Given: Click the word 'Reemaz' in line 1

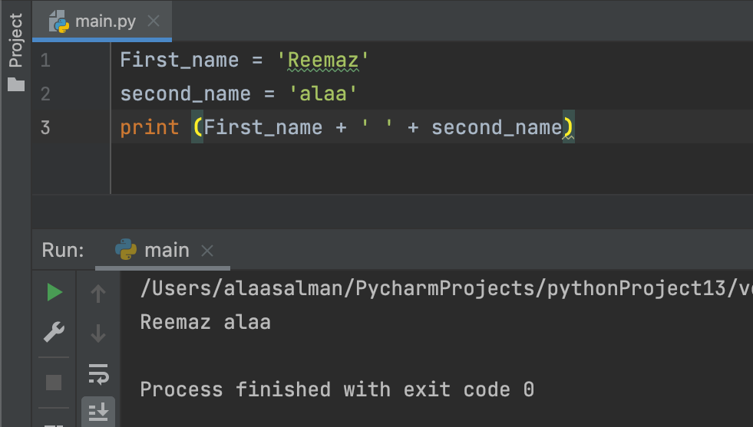Looking at the screenshot, I should coord(323,60).
